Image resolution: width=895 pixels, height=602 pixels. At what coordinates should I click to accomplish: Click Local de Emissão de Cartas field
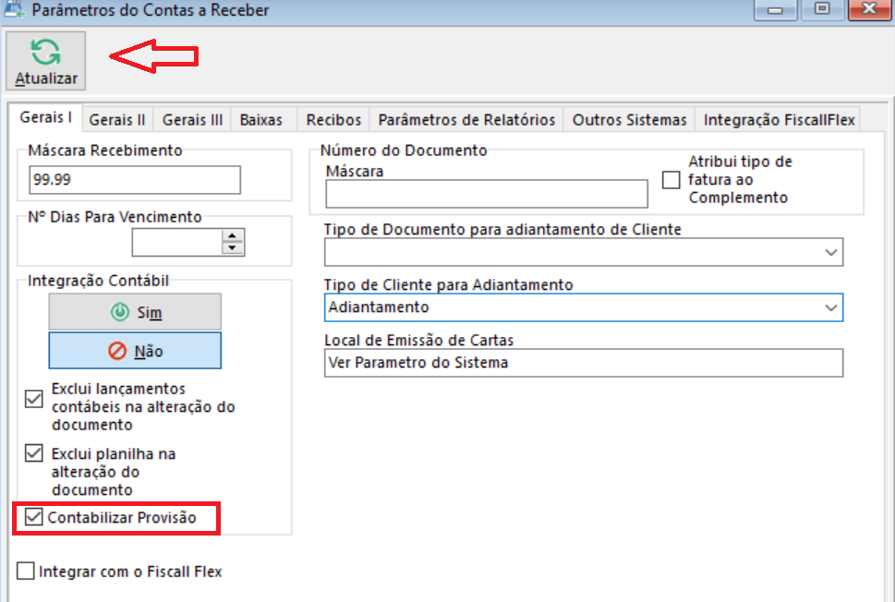coord(584,363)
